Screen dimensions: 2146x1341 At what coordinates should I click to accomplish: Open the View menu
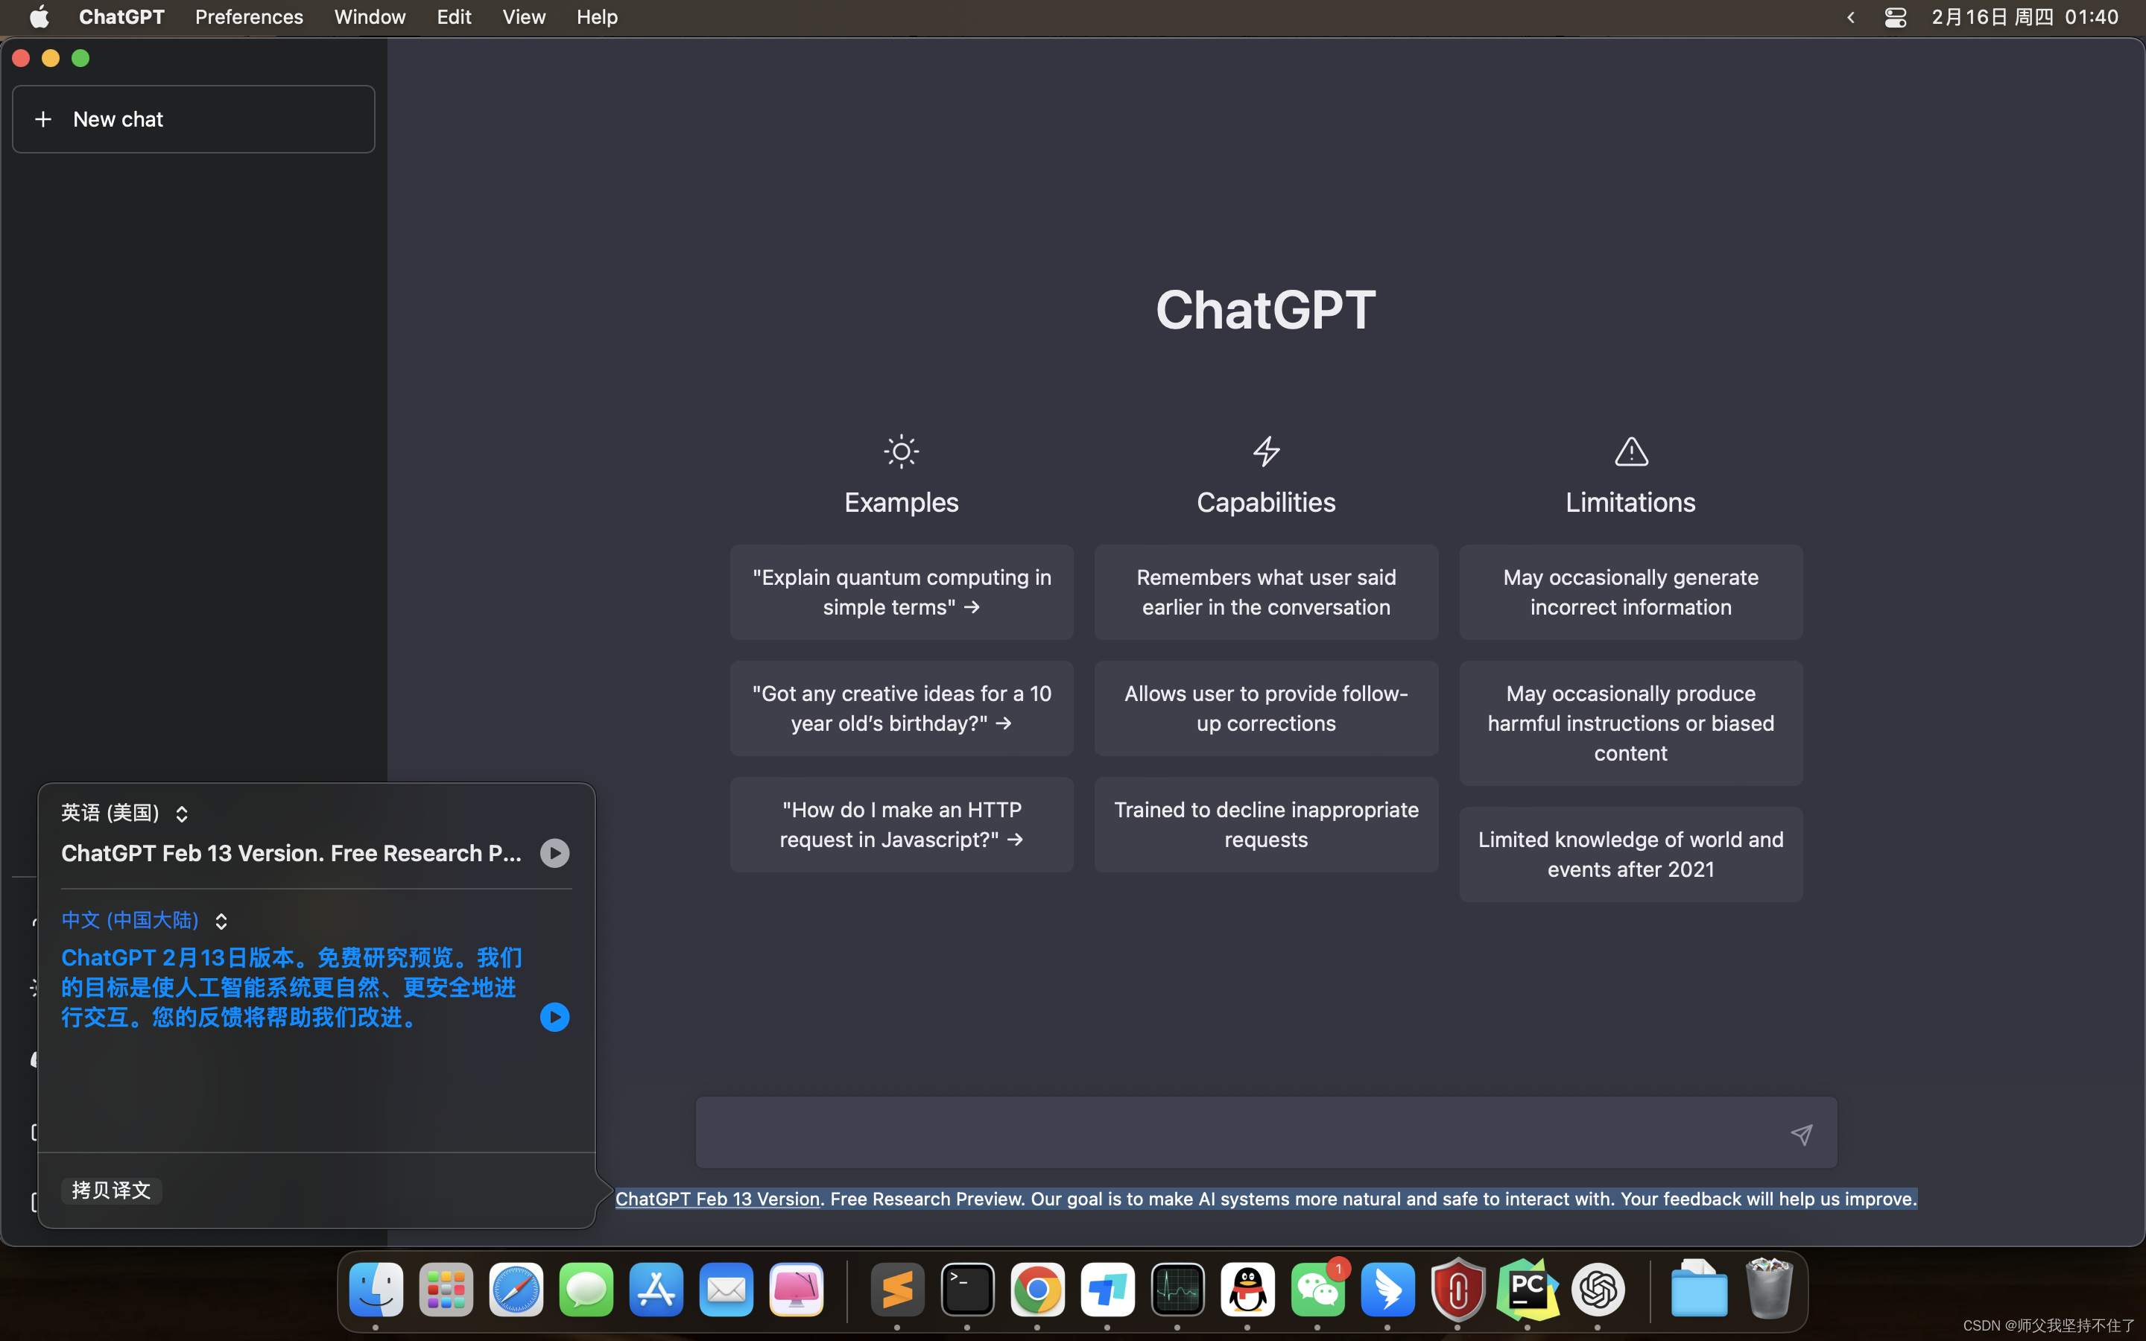pyautogui.click(x=523, y=17)
